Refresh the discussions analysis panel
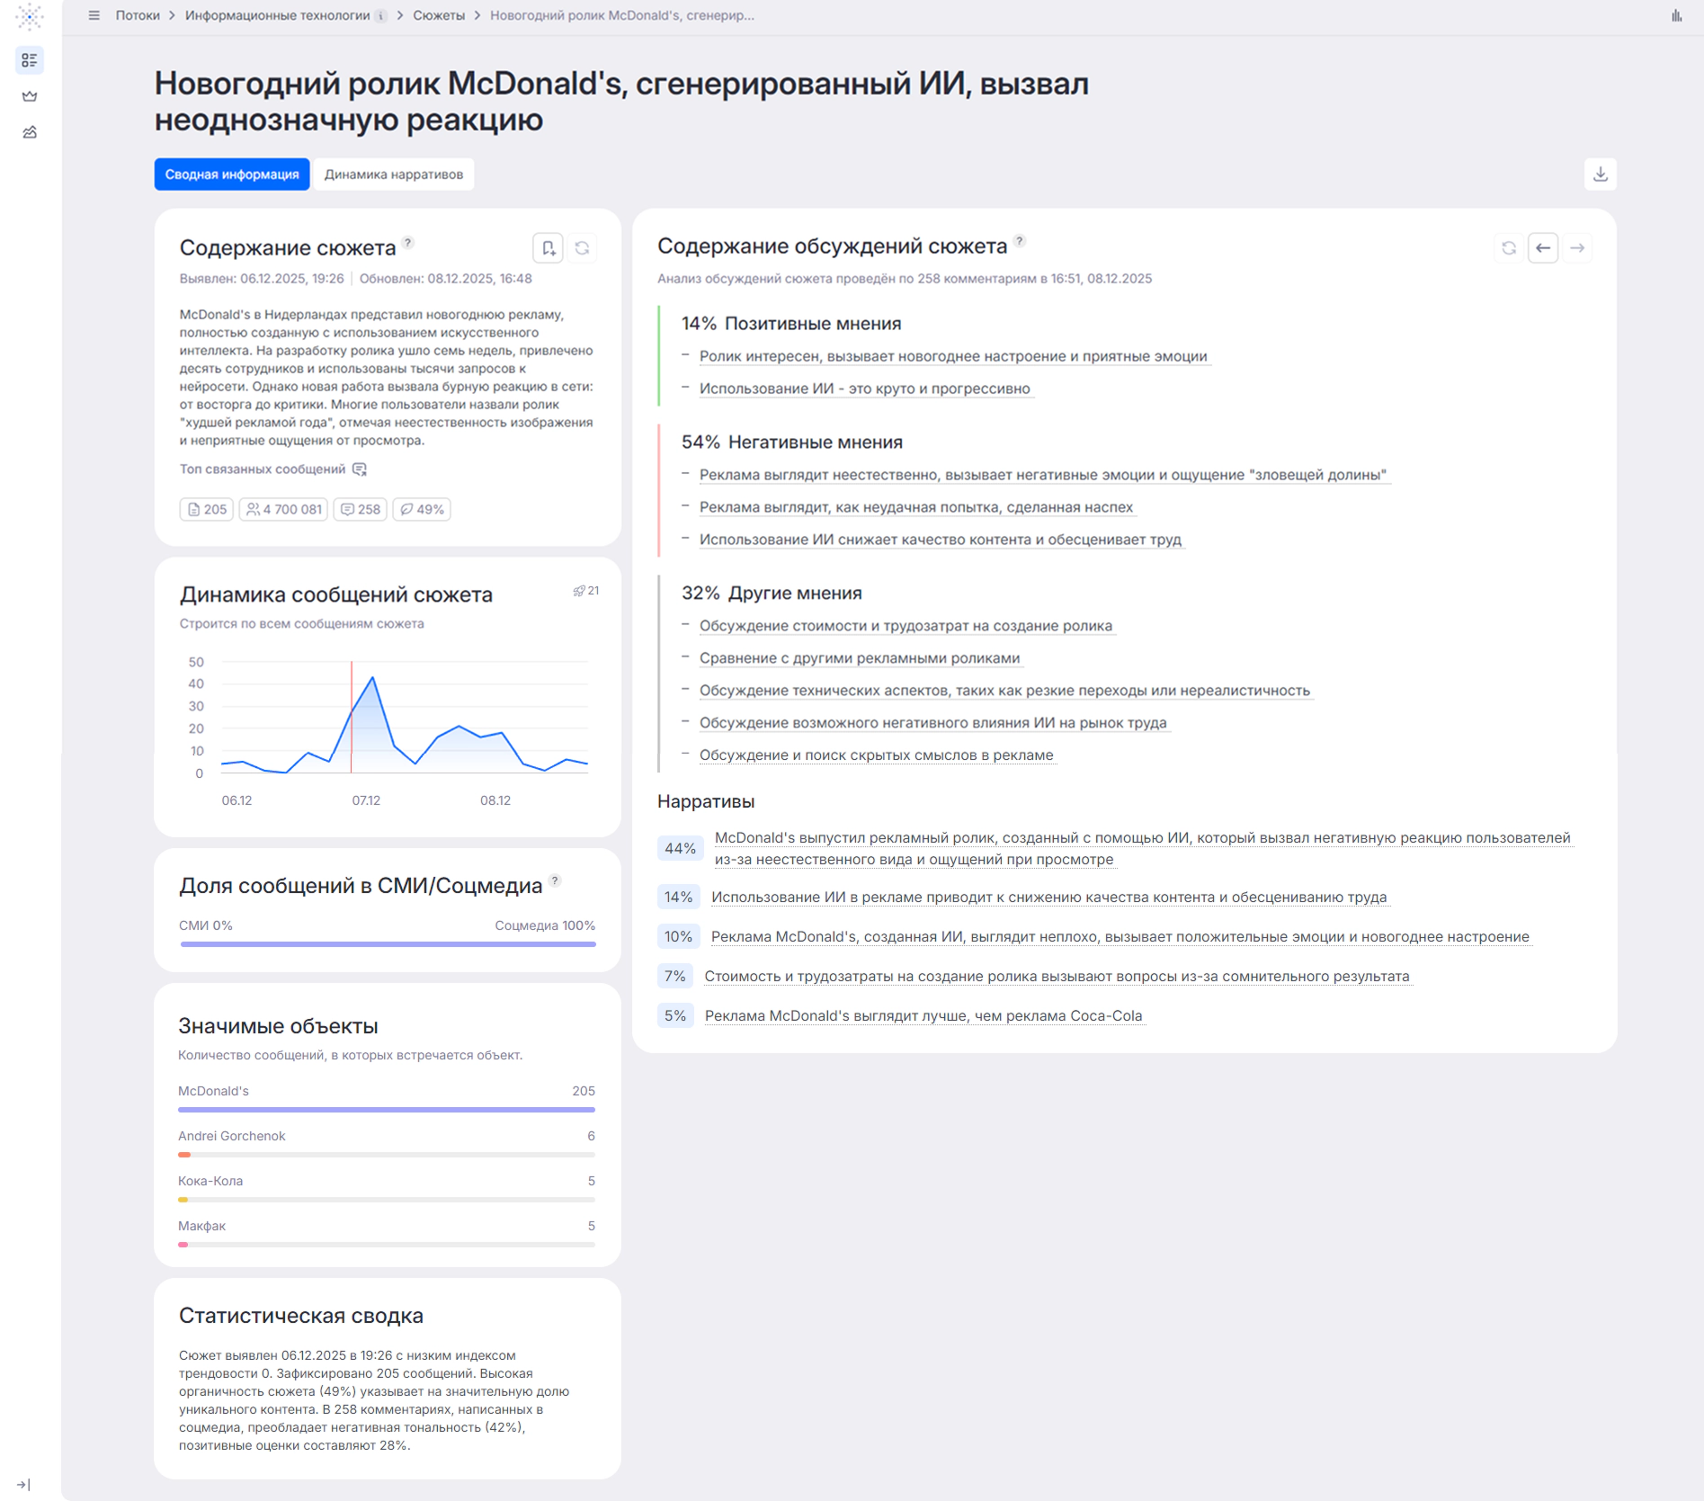1704x1501 pixels. click(1509, 248)
